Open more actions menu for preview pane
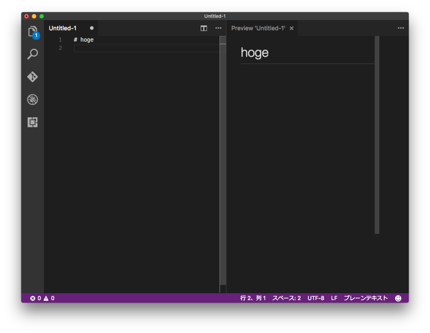Screen dimensions: 430x333 point(401,28)
